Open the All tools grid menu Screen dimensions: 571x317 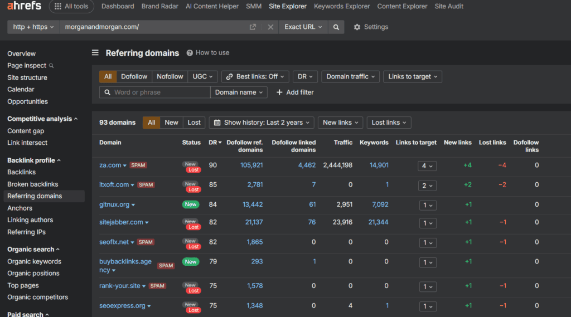pyautogui.click(x=71, y=6)
